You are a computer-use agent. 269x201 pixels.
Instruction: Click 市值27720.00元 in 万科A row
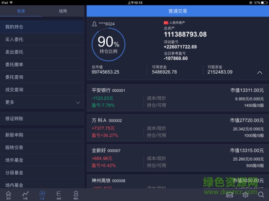pyautogui.click(x=247, y=120)
